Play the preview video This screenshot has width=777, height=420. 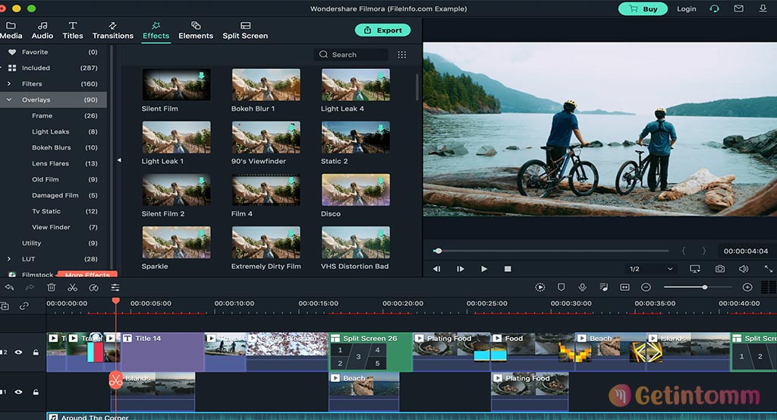pos(484,269)
